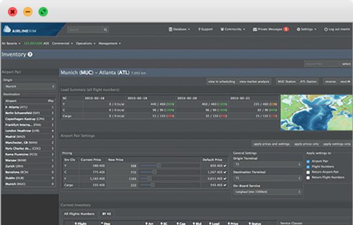This screenshot has height=225, width=353.
Task: Toggle the Airport Pair checkbox
Action: pos(308,161)
